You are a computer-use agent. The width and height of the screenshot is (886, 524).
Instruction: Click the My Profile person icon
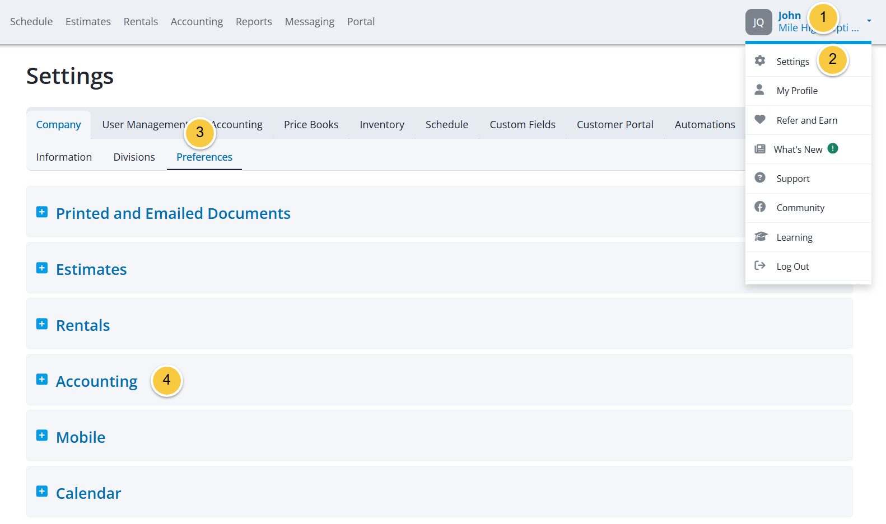759,90
